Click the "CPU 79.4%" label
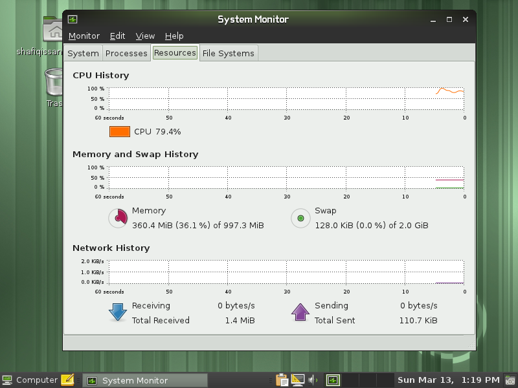The image size is (518, 388). pyautogui.click(x=157, y=132)
